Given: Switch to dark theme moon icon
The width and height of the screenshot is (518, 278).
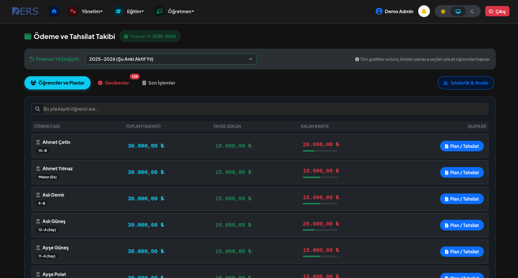Looking at the screenshot, I should click(x=473, y=11).
